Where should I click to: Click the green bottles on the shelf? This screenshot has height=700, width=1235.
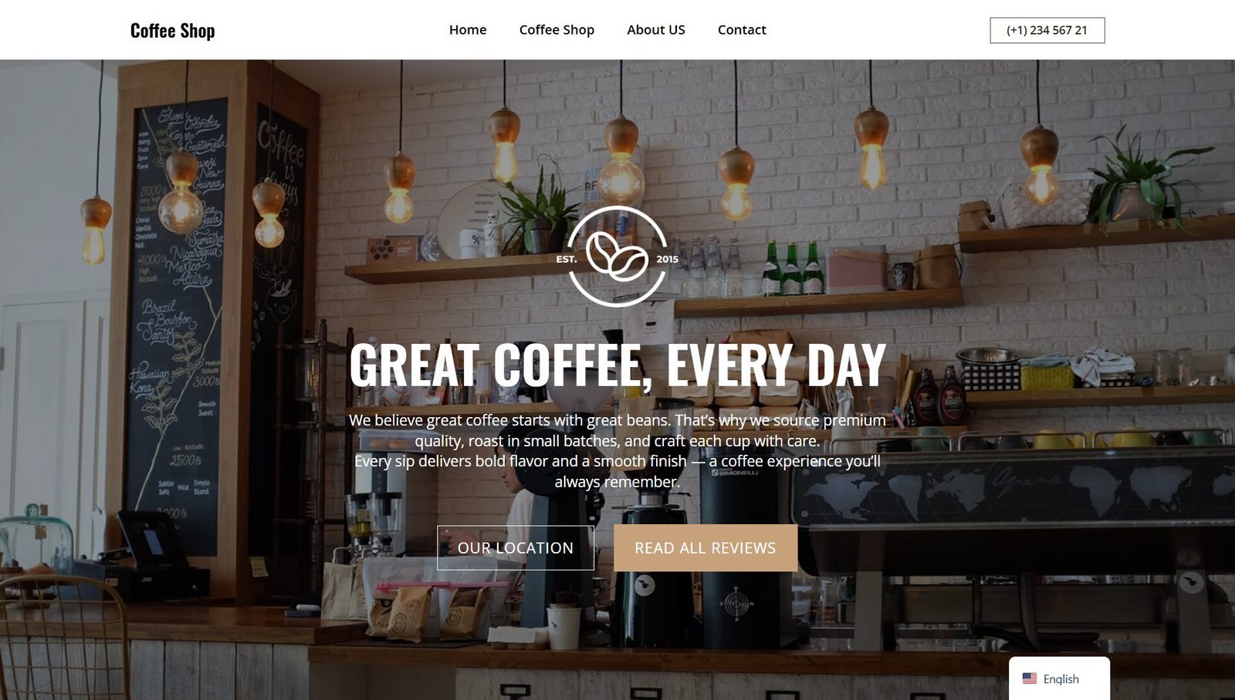click(x=792, y=268)
